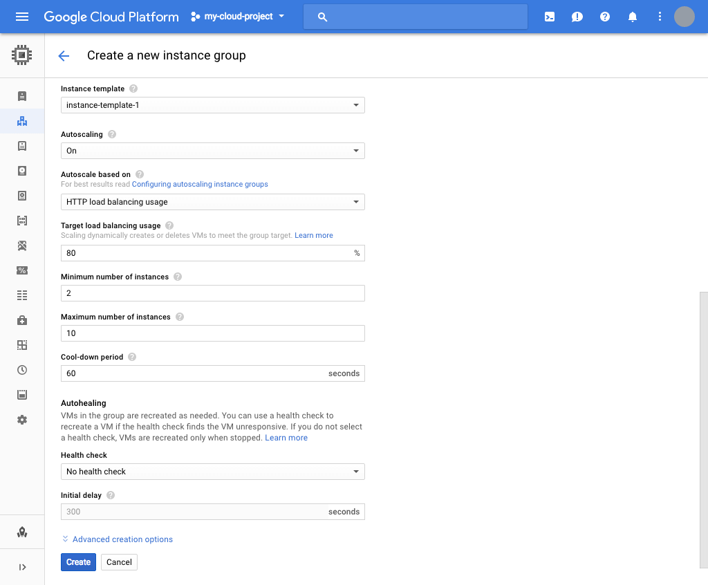
Task: Click the Create button
Action: tap(79, 562)
